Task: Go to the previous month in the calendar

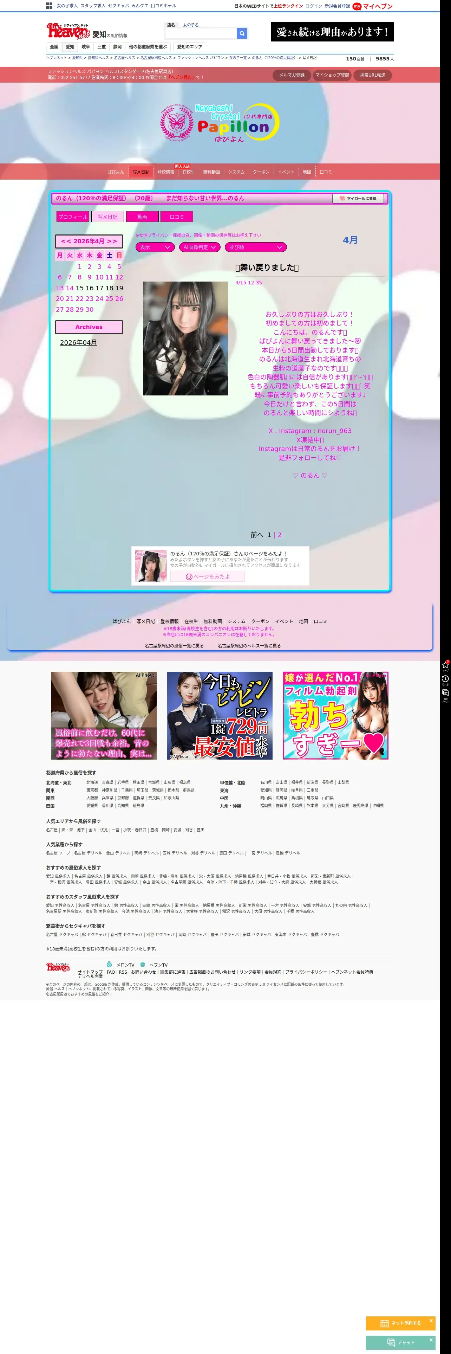Action: [66, 241]
